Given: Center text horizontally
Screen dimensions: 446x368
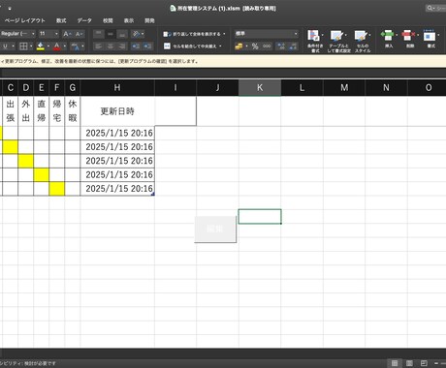Looking at the screenshot, I should point(111,46).
